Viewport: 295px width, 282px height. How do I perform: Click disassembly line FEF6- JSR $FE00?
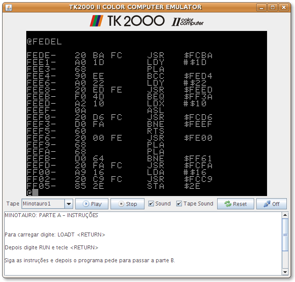(120, 138)
